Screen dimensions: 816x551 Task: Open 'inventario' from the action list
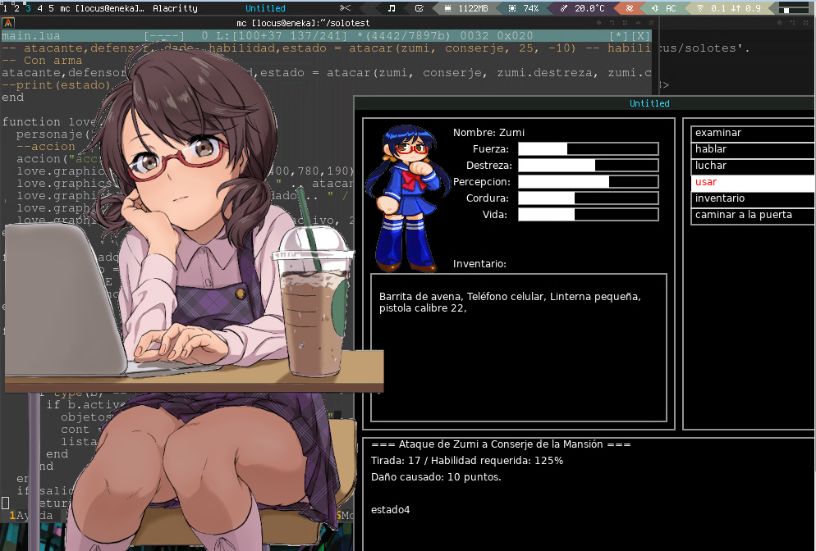752,198
